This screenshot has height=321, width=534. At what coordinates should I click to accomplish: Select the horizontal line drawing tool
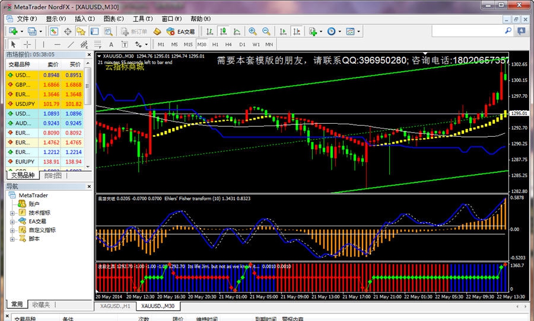point(57,44)
